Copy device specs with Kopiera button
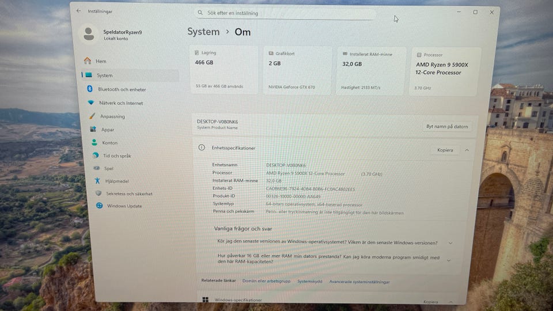Screen dimensions: 553x311 445,150
